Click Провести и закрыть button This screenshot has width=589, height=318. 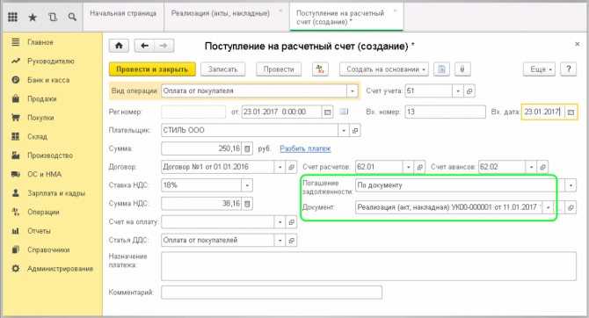[152, 69]
